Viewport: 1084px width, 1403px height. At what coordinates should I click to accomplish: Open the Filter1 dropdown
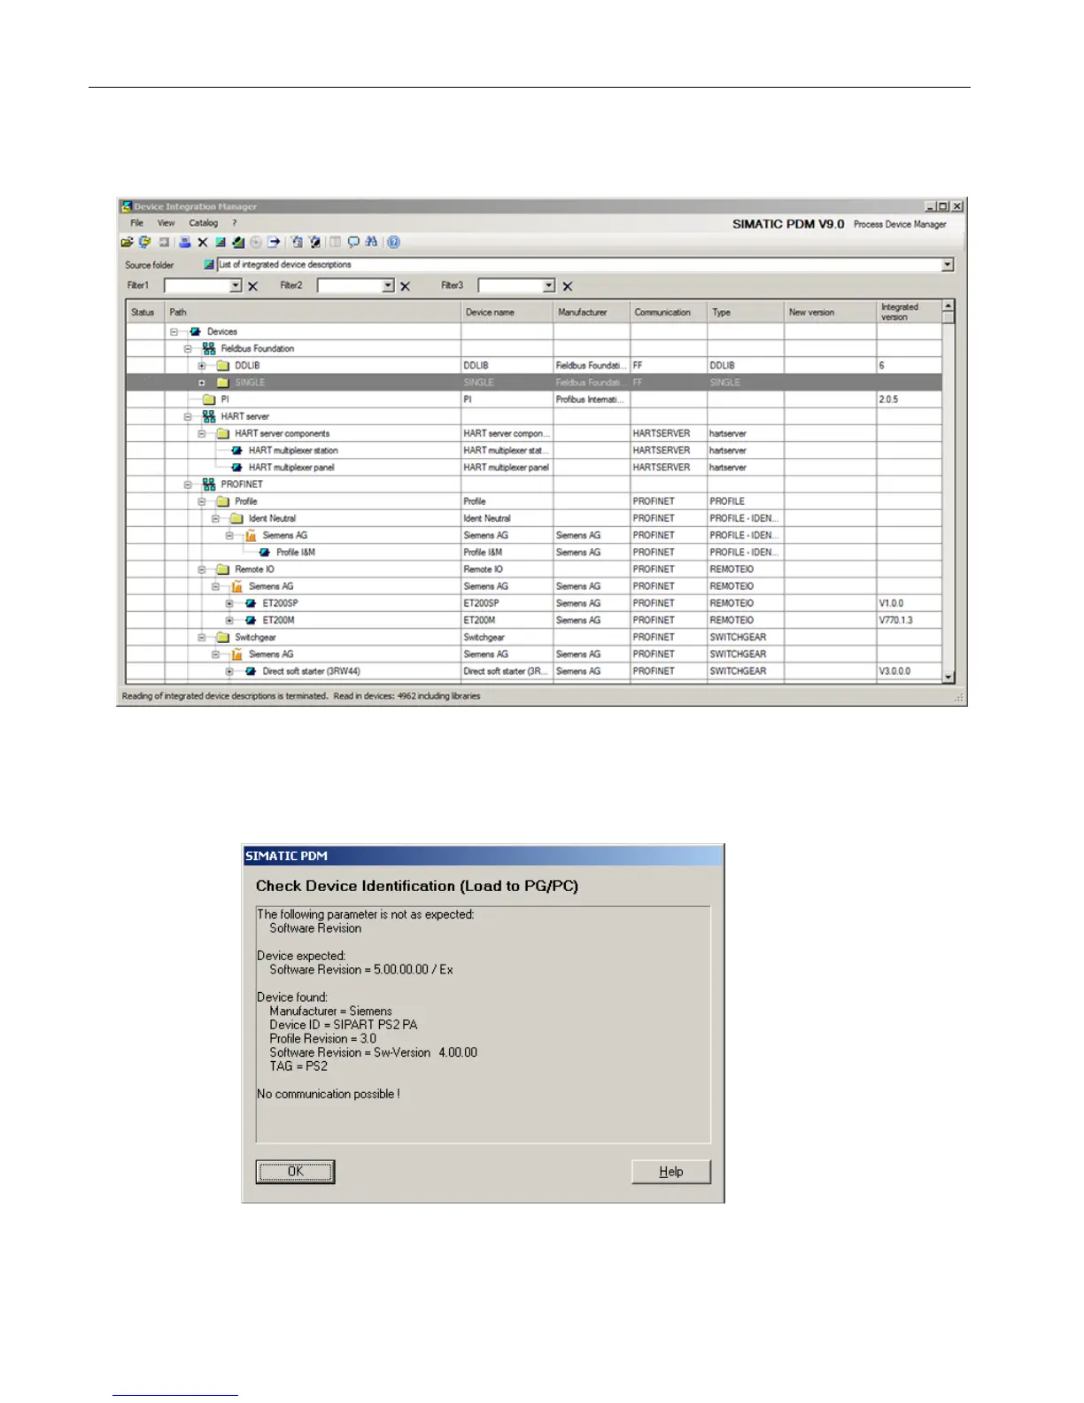(x=236, y=286)
